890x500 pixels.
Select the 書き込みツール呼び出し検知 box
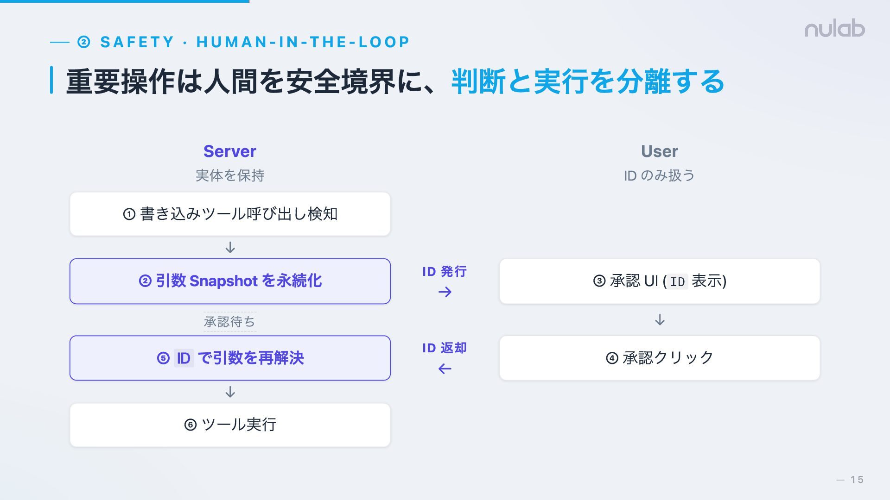(x=230, y=214)
